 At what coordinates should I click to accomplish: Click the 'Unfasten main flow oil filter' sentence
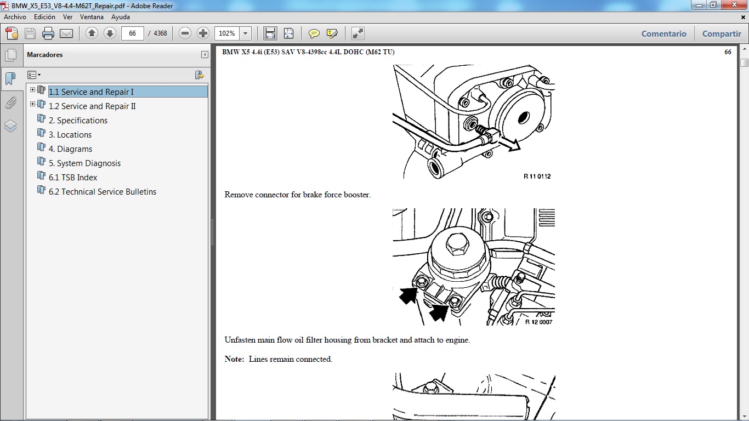(x=347, y=340)
